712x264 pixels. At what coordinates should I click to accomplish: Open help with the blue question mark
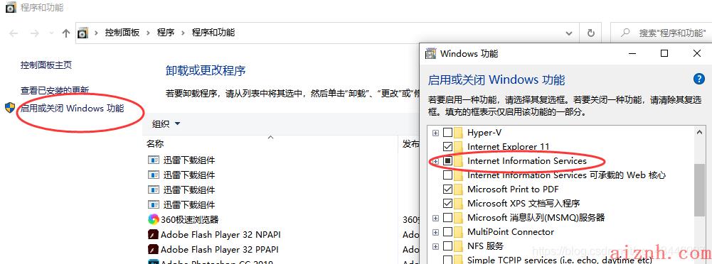coord(698,79)
